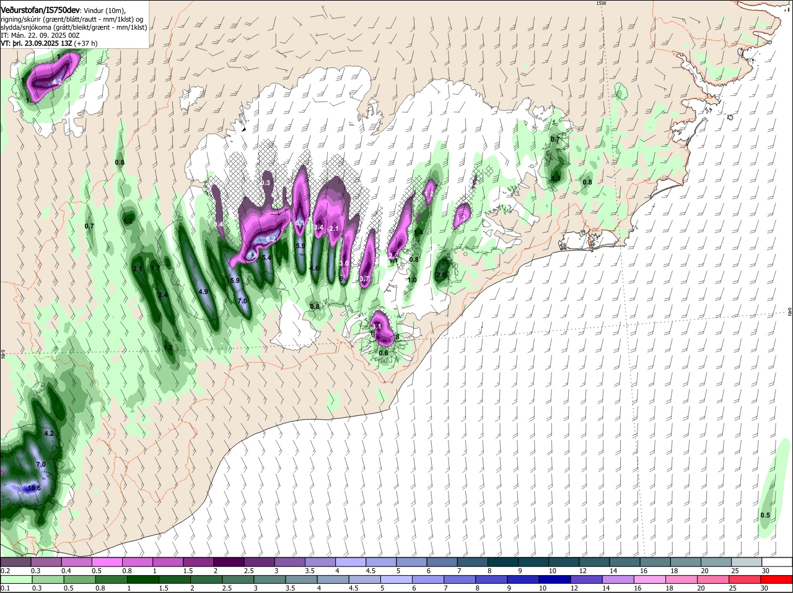
Task: Pick the upper legend swatch between 6 and 7
Action: click(x=443, y=562)
